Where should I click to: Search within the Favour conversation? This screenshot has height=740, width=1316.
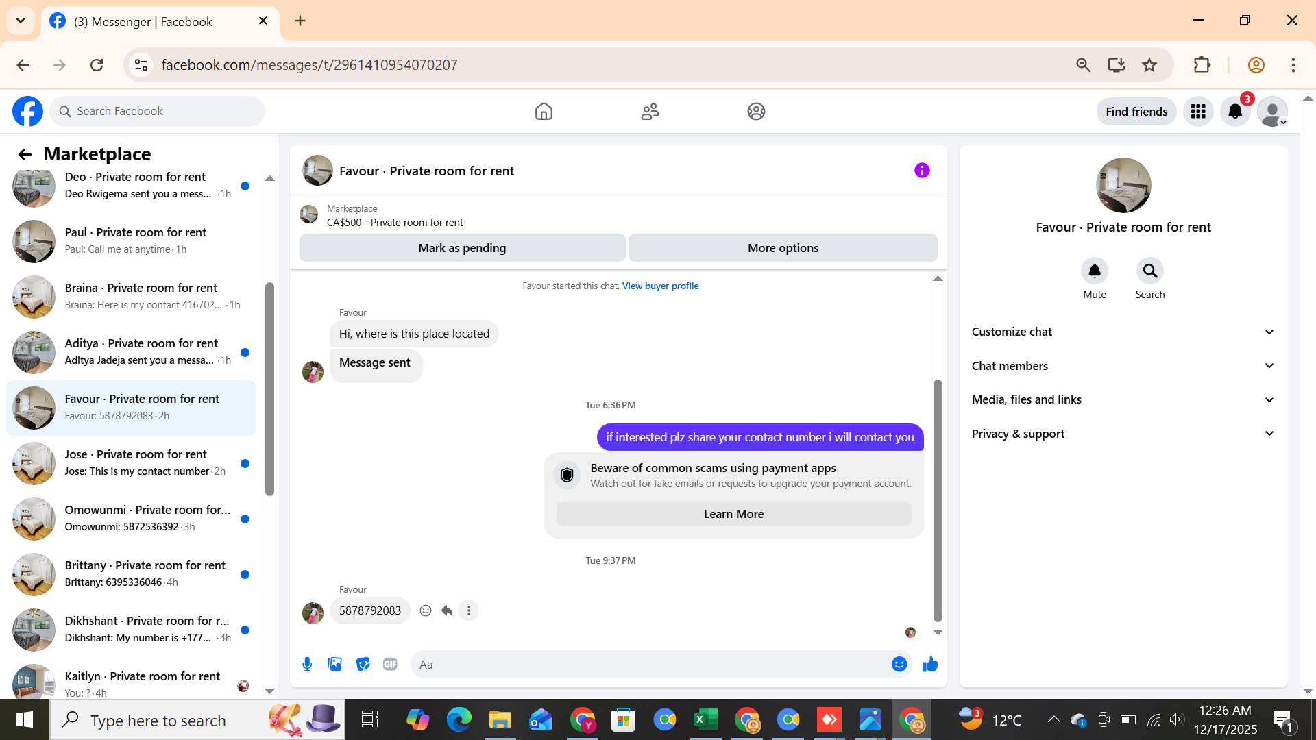click(1150, 271)
